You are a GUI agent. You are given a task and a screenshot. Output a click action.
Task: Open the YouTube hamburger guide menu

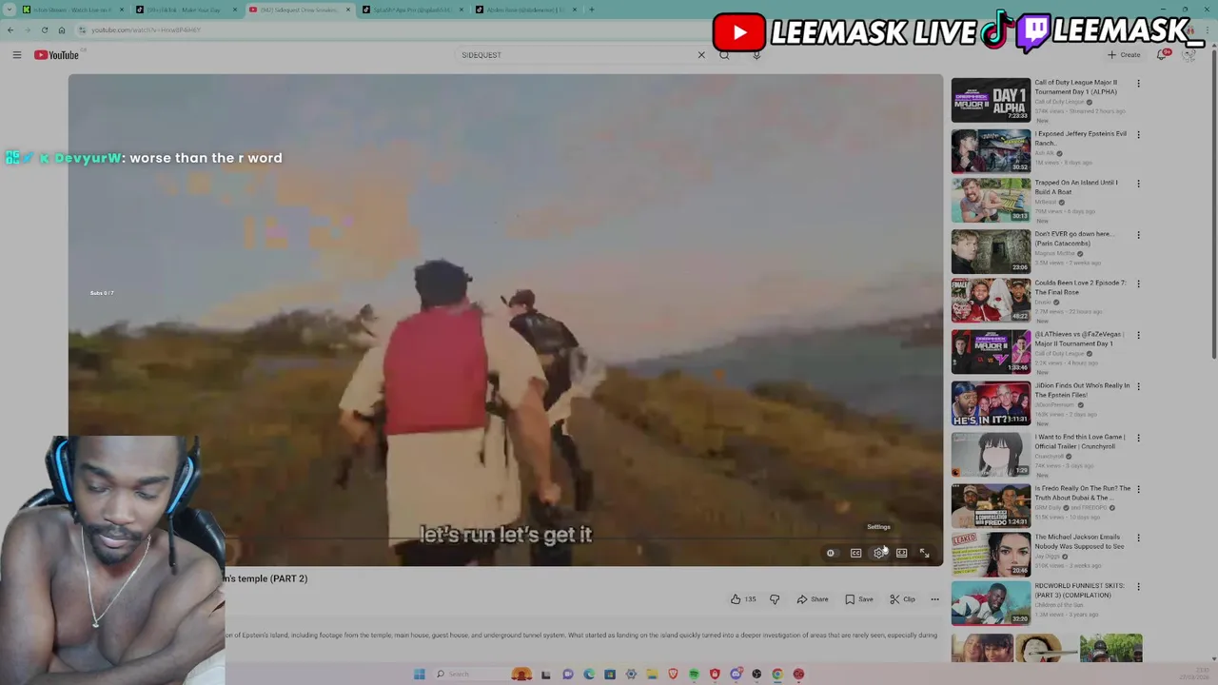(16, 55)
